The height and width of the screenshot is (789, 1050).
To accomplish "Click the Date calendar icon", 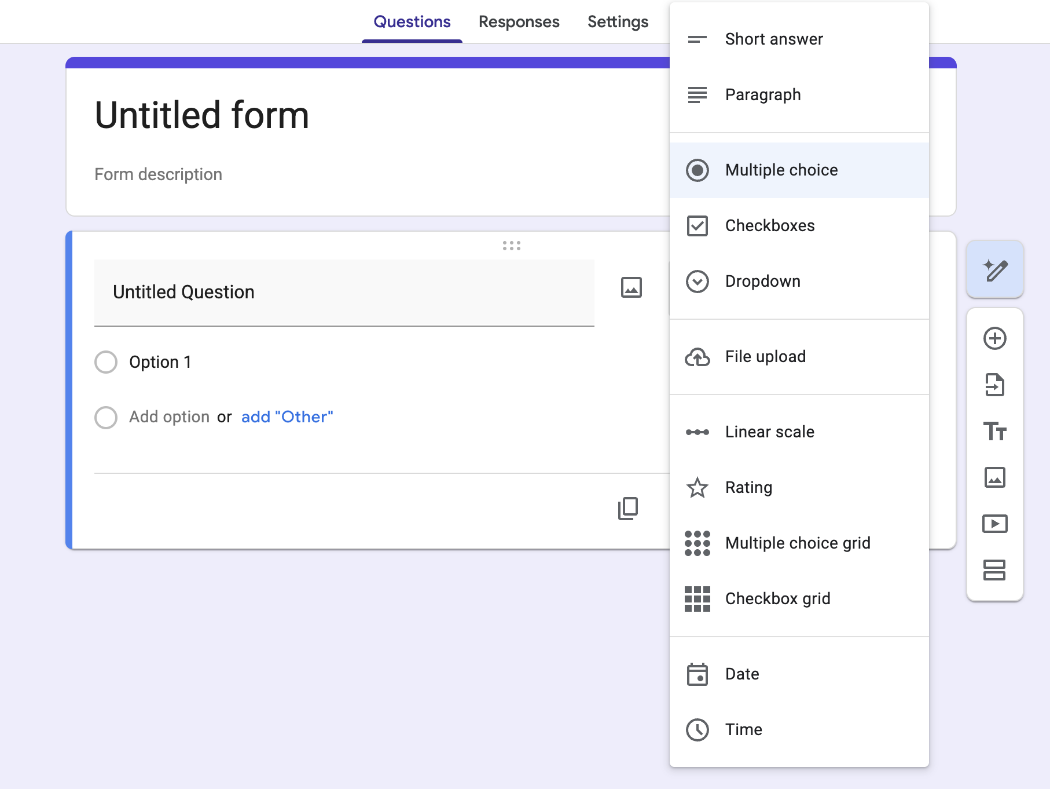I will [697, 674].
